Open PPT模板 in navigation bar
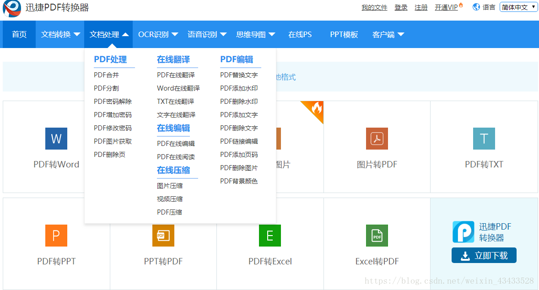Screen dimensions: 539x290 (x=344, y=34)
